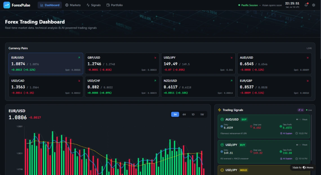Open AI Explain for USD/JPY BUY signal

286,159
